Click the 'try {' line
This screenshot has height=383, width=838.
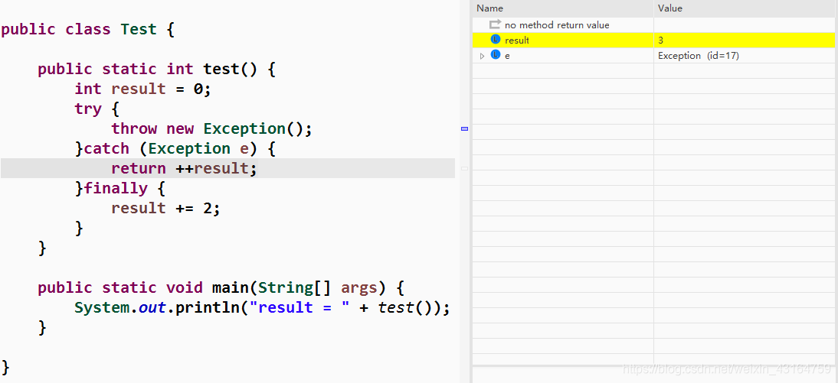97,109
